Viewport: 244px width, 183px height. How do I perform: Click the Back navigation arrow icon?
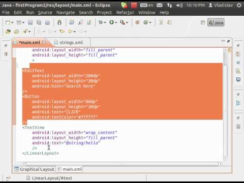click(70, 32)
